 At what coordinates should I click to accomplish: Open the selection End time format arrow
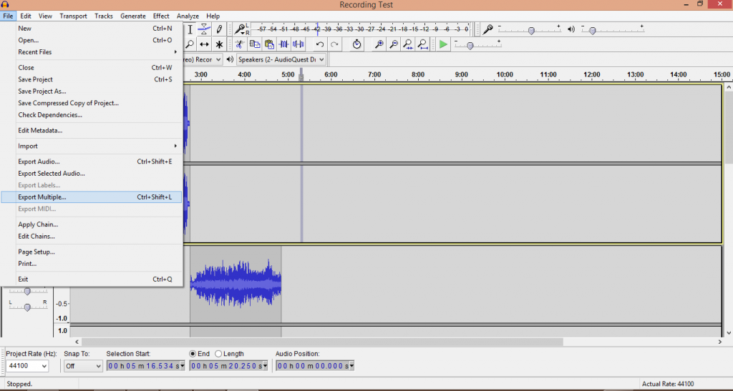click(265, 366)
